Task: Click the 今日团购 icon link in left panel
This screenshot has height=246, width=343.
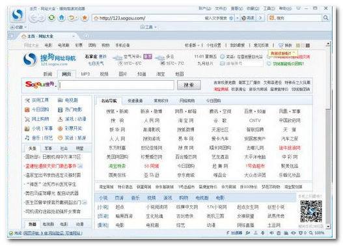Action: tap(27, 110)
